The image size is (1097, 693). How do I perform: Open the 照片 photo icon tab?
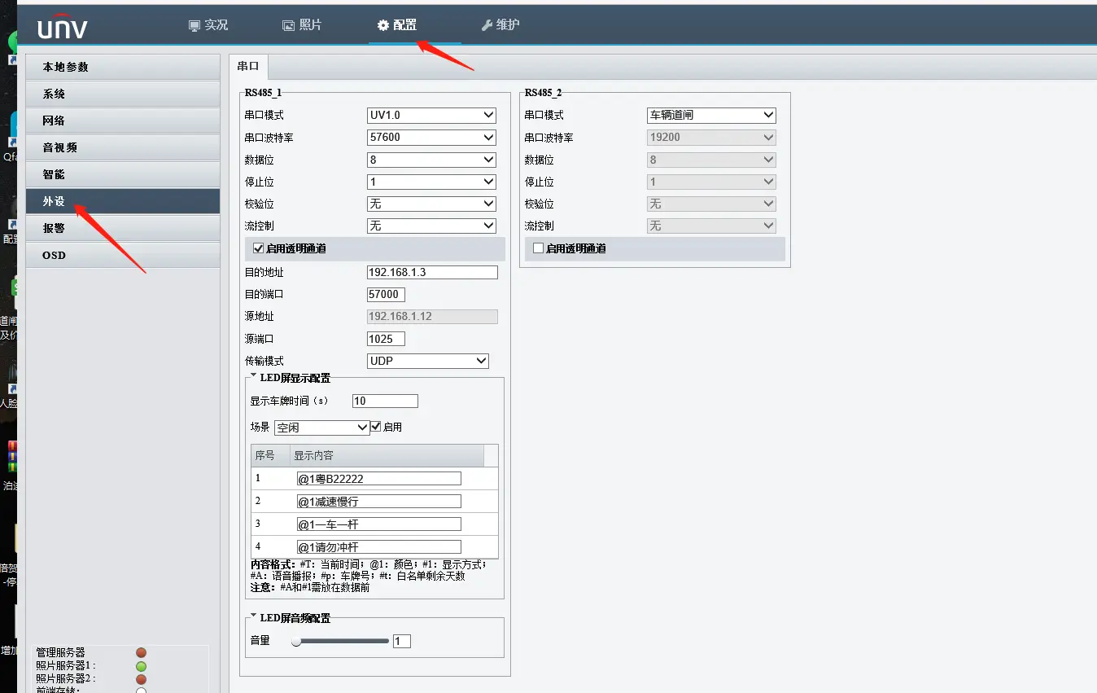point(288,25)
